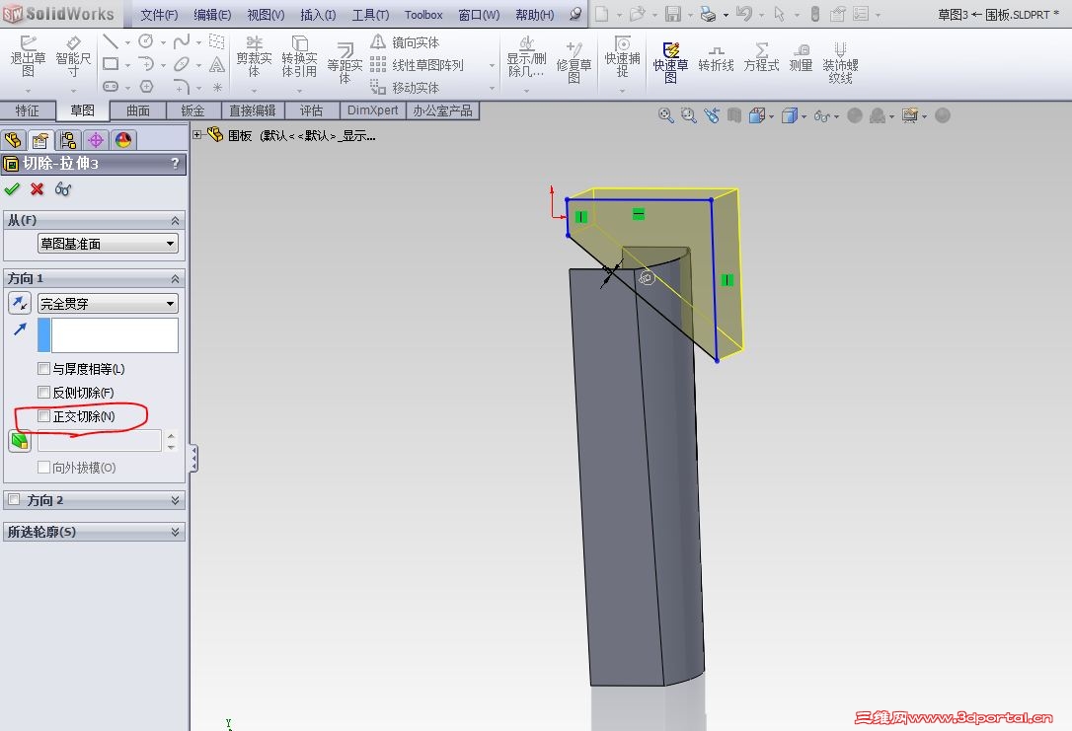Select the Rectangle sketch tool
1072x731 pixels.
point(111,64)
